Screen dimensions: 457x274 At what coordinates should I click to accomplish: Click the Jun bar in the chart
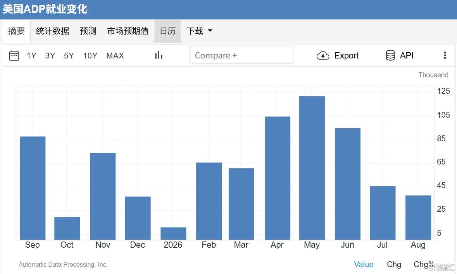[348, 184]
